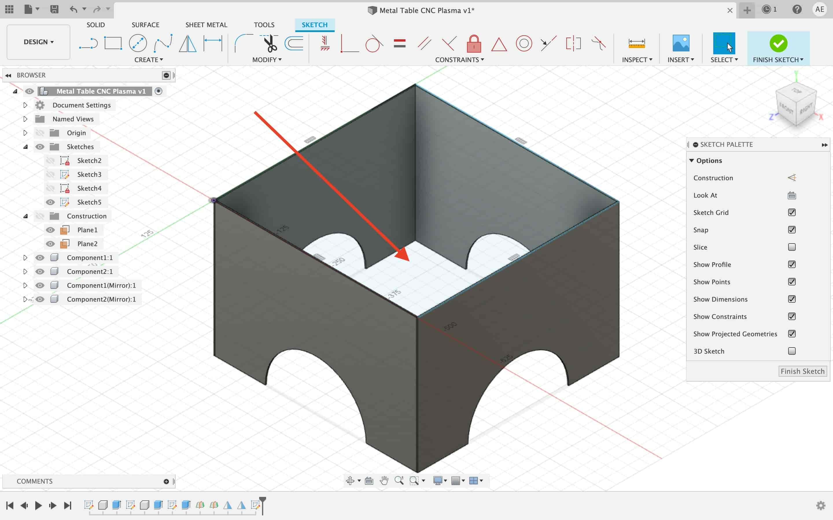This screenshot has height=520, width=833.
Task: Toggle the Sketch Grid checkbox
Action: point(792,213)
